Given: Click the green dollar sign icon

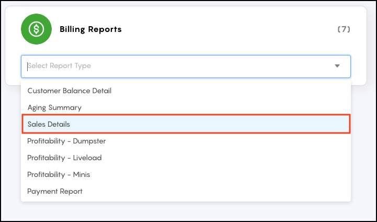Looking at the screenshot, I should [x=36, y=29].
